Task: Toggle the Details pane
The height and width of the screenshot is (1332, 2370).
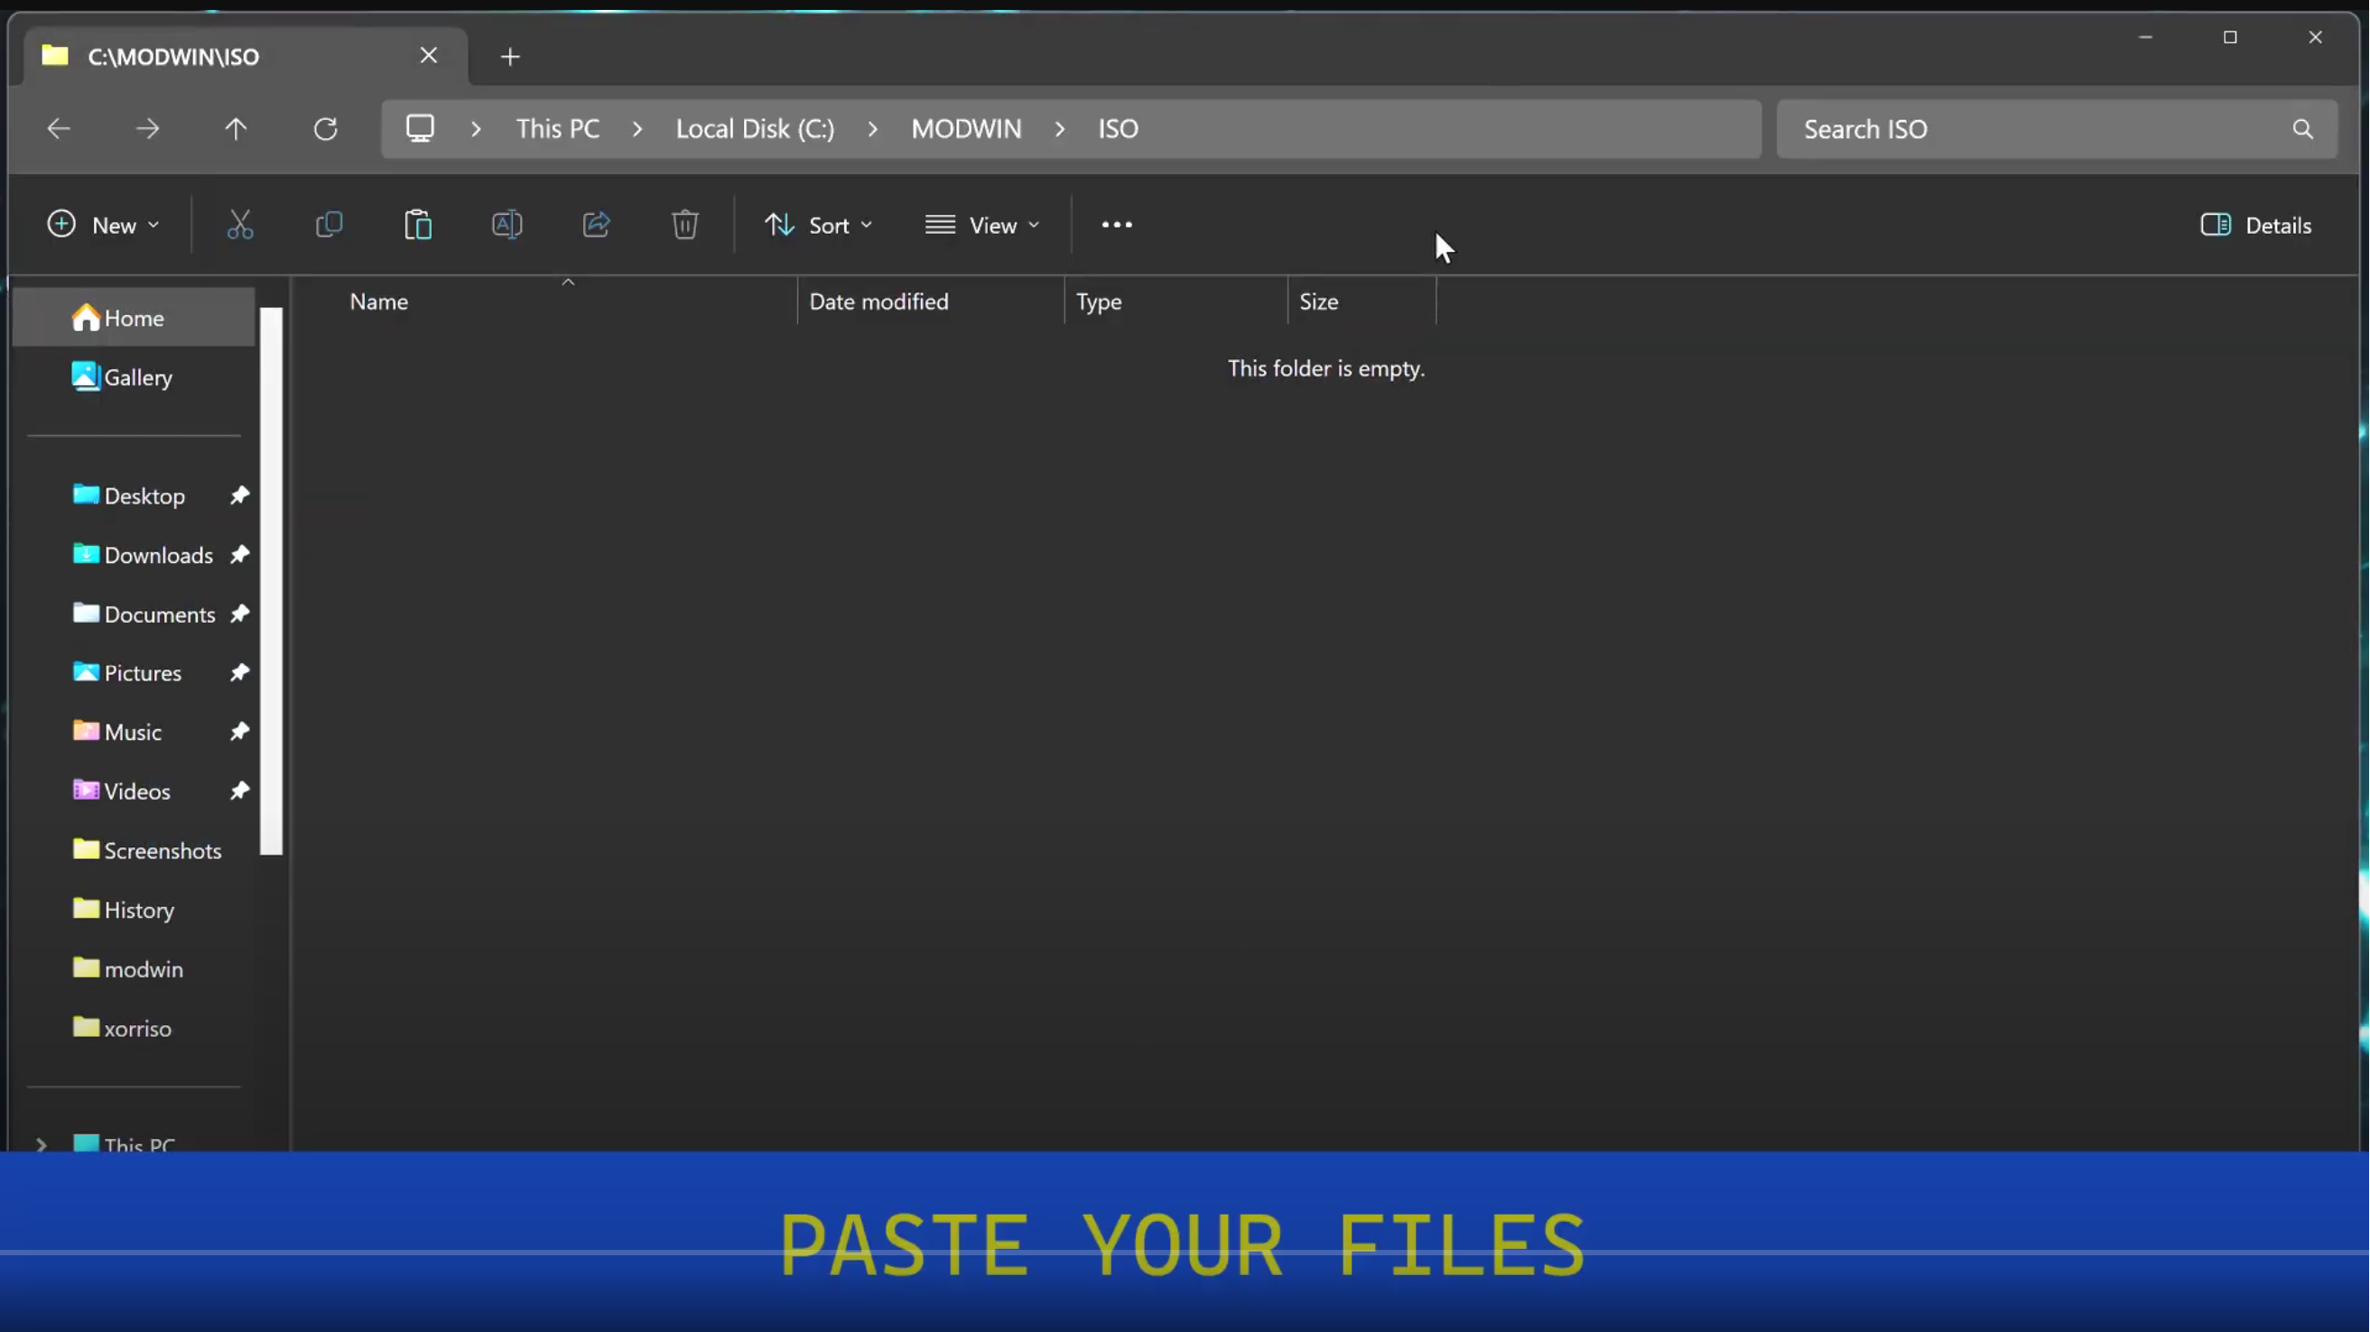Action: (x=2256, y=225)
